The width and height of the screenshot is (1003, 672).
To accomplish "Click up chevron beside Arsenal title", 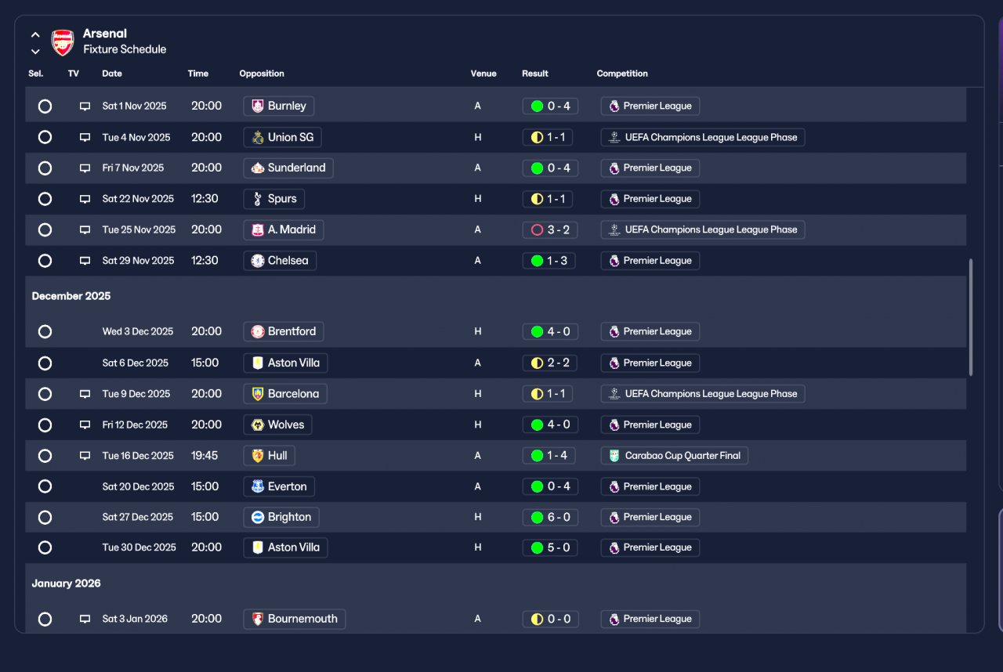I will (35, 34).
